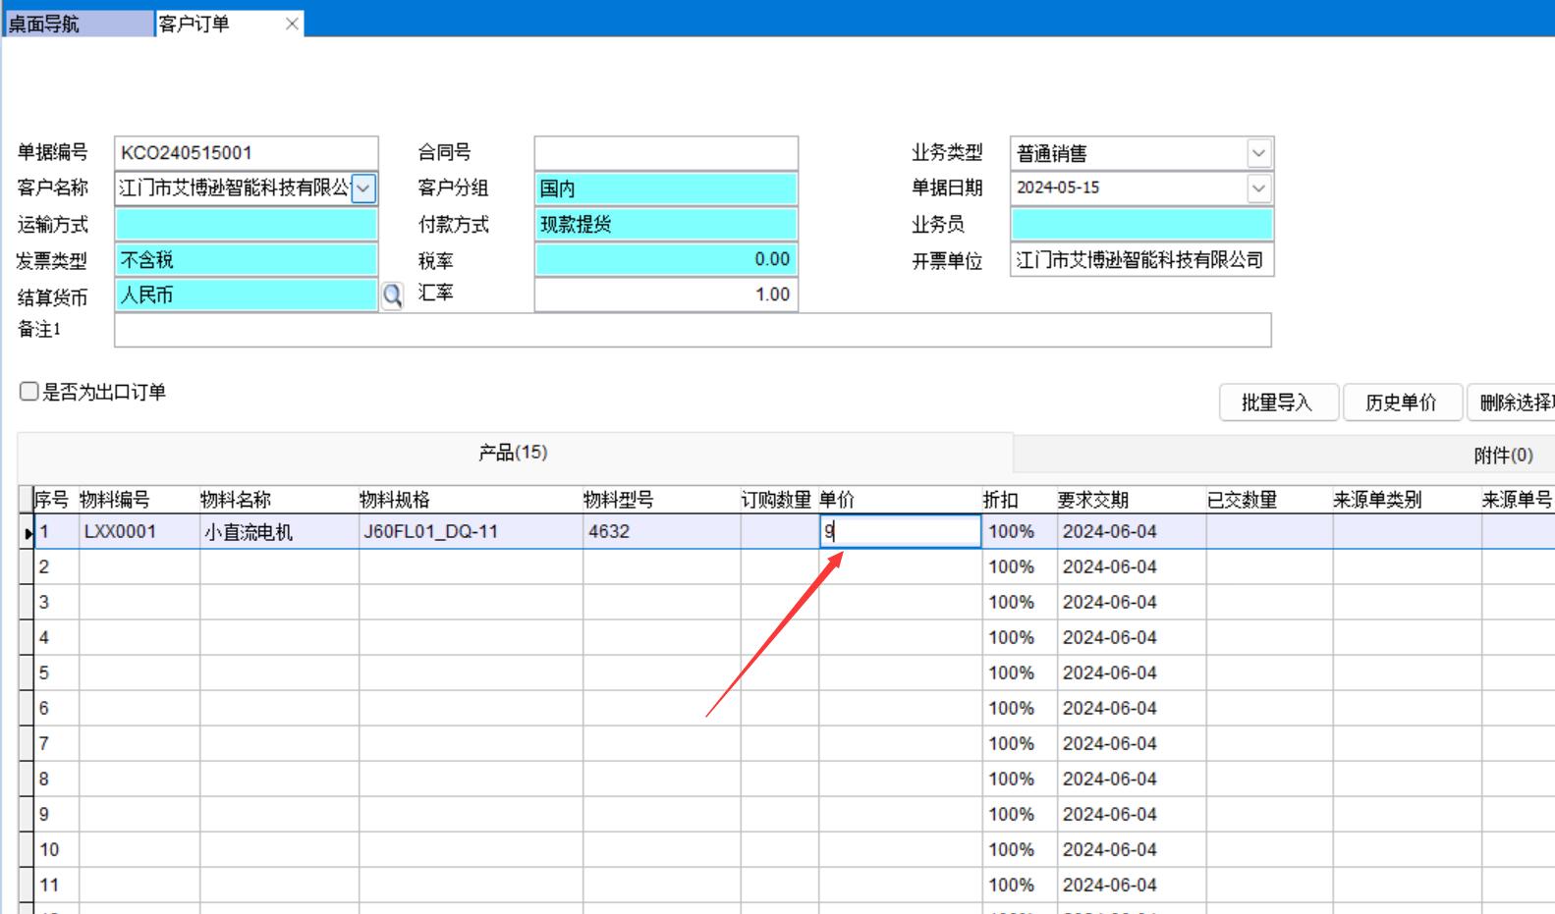Click the 业务员 field

[x=1141, y=225]
